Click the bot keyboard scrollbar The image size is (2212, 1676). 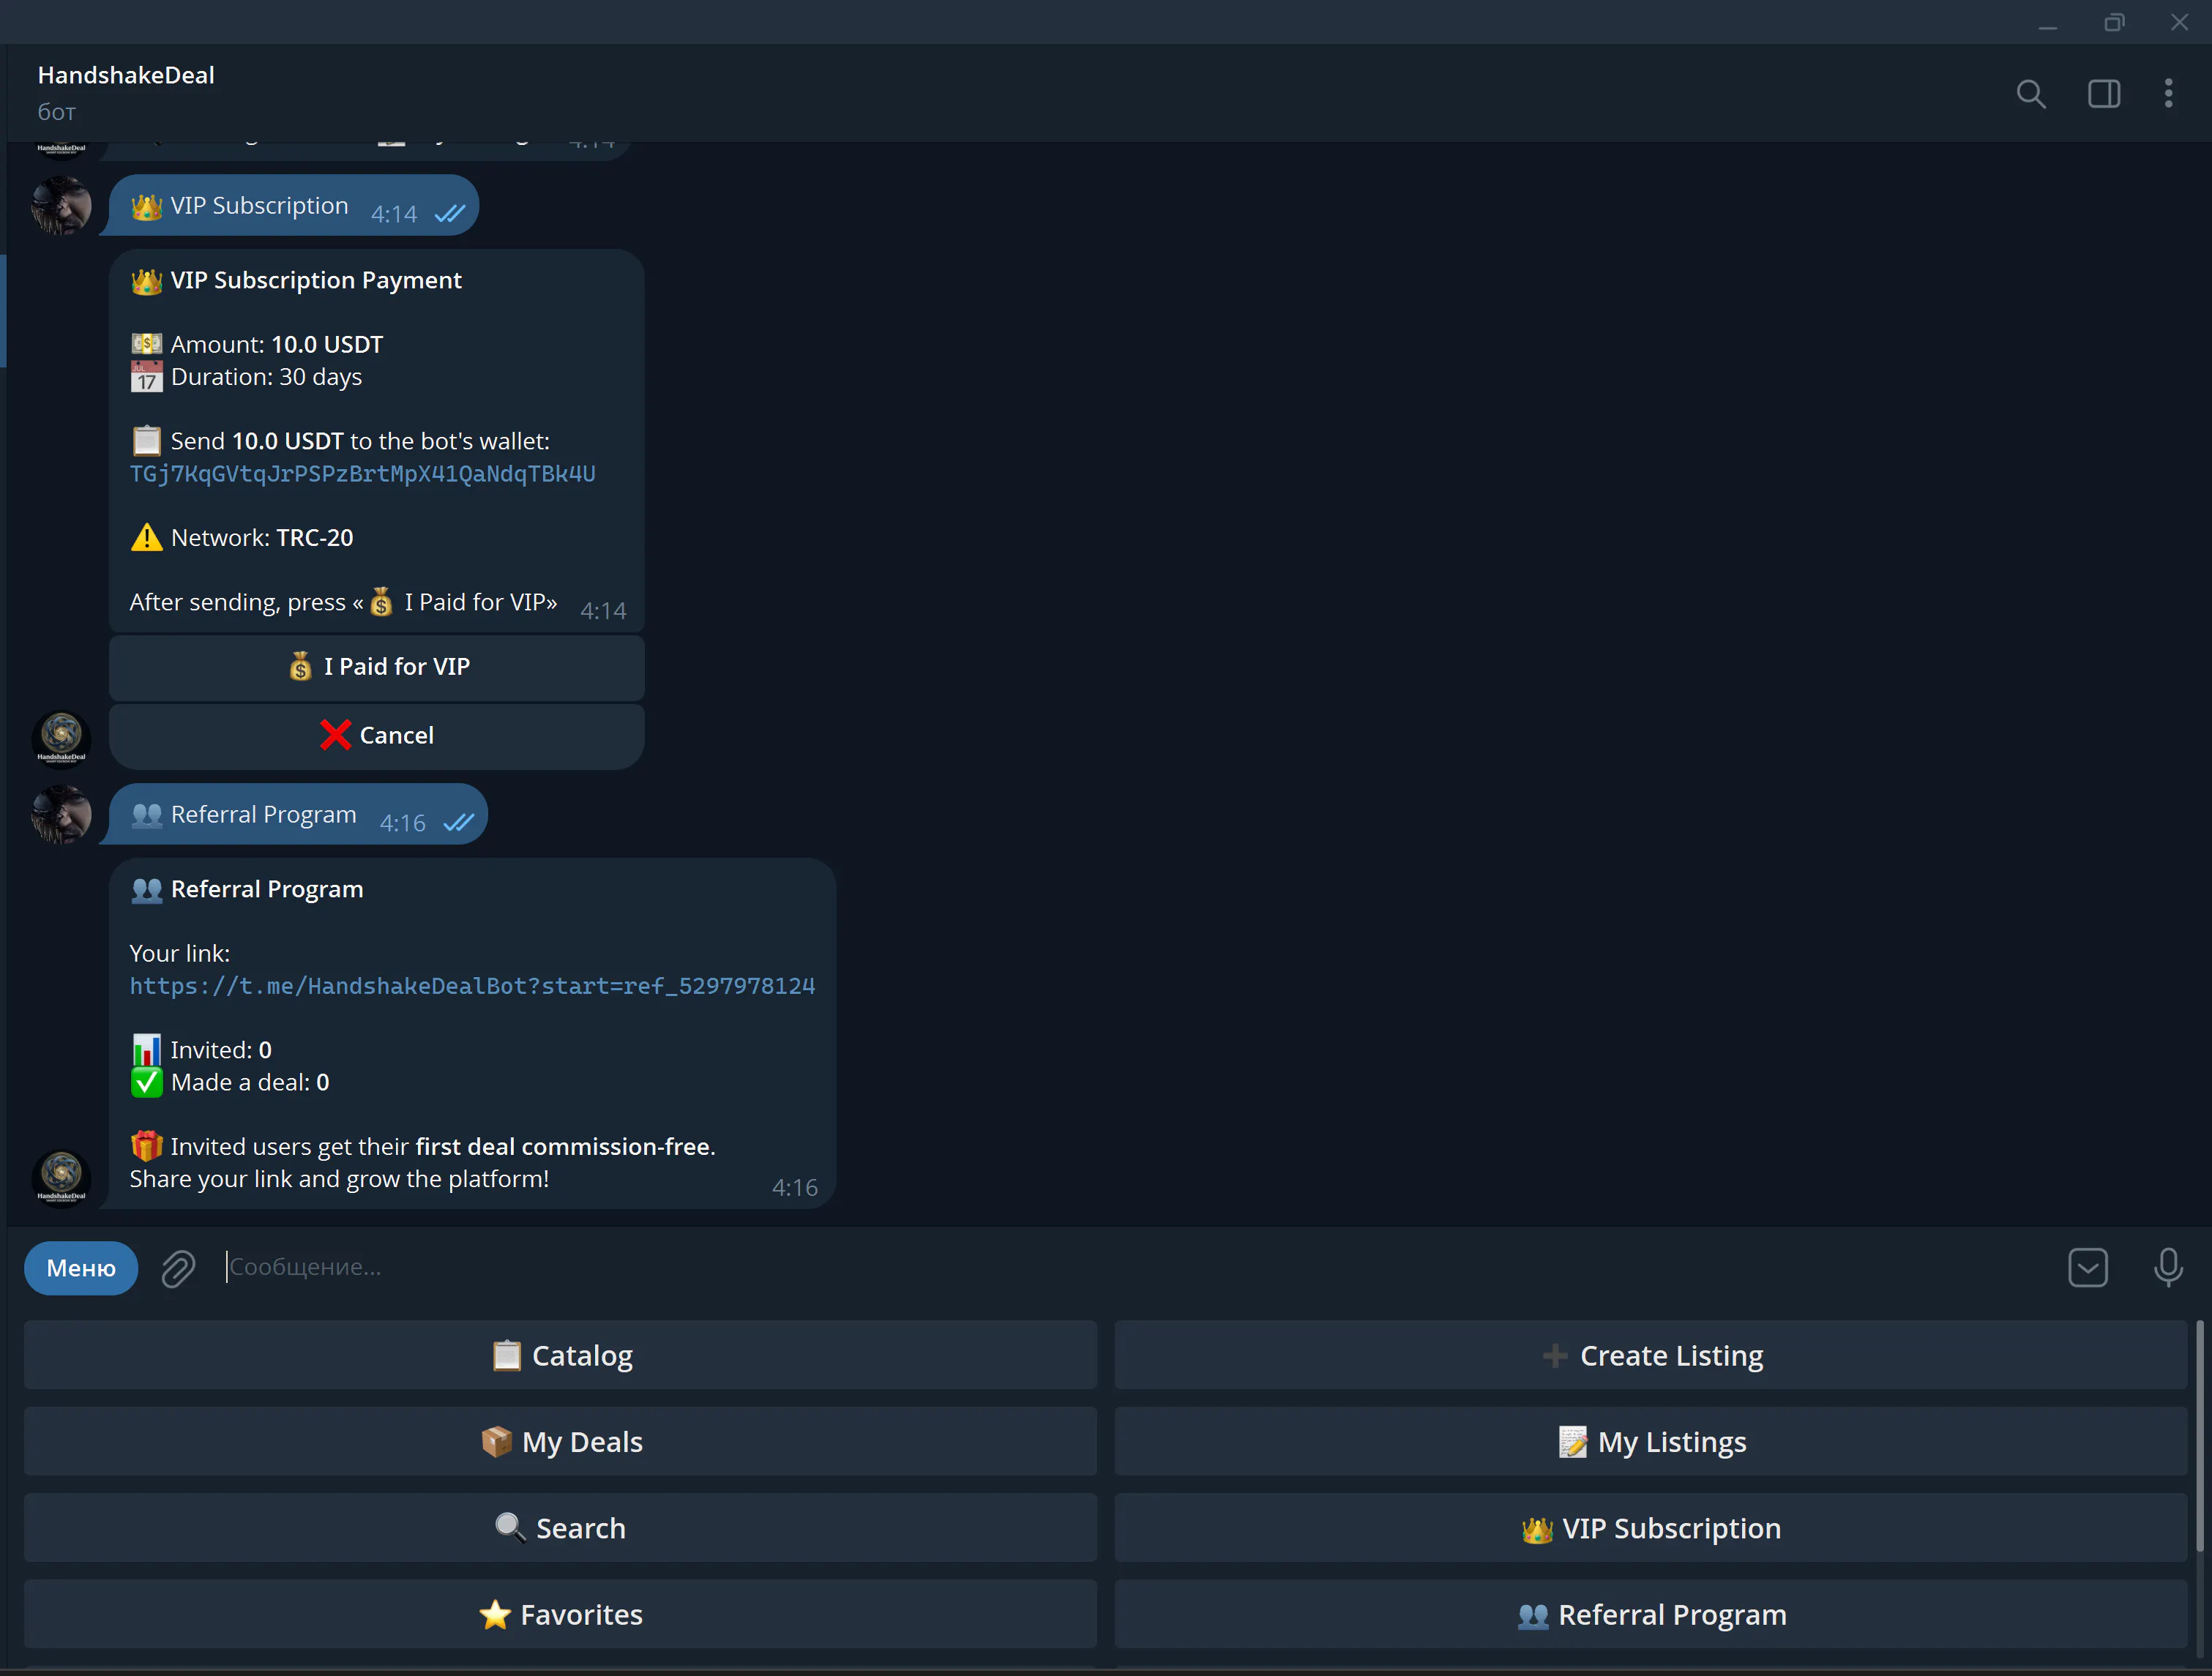click(x=2200, y=1437)
